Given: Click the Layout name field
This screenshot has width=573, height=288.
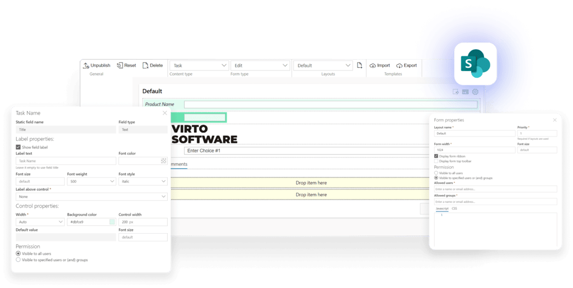Looking at the screenshot, I should [x=475, y=134].
